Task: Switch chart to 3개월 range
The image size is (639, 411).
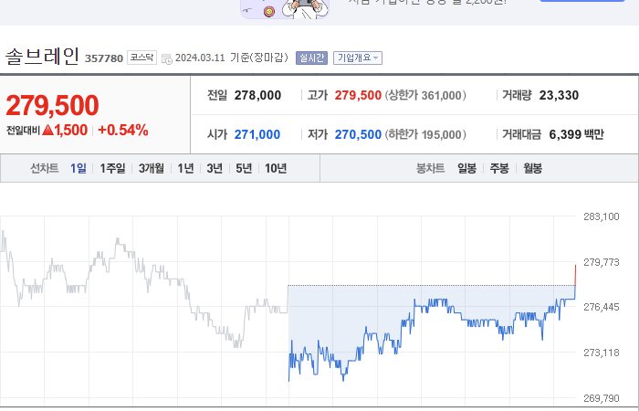Action: (x=152, y=168)
